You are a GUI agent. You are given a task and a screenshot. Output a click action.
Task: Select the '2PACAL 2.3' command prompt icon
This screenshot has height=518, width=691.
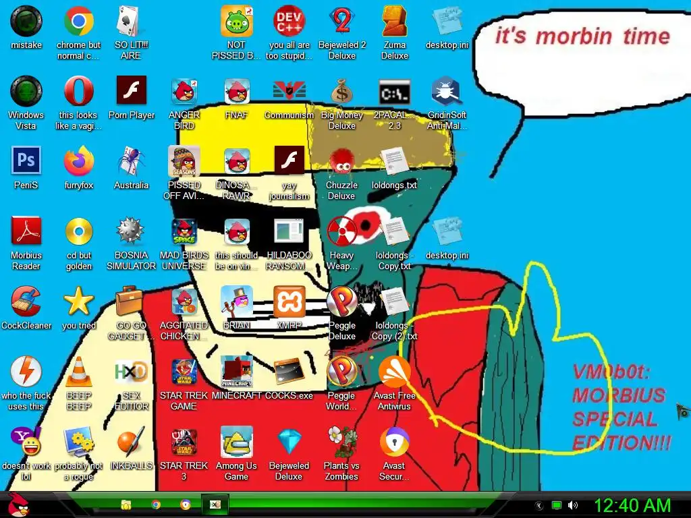394,92
